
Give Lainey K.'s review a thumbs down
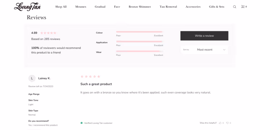coord(227,123)
